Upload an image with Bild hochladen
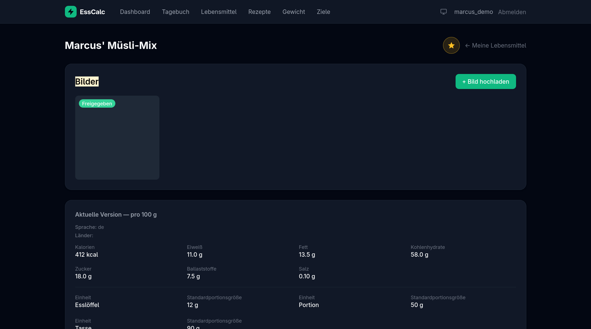 click(x=485, y=81)
